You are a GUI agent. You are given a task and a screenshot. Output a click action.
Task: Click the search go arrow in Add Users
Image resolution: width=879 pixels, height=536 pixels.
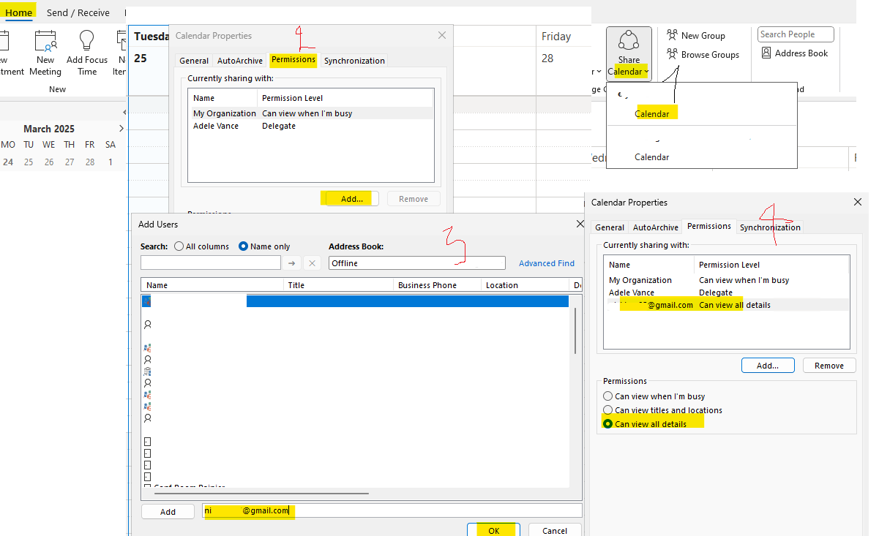pos(293,263)
